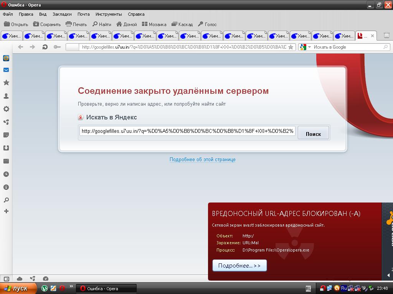This screenshot has width=393, height=294.
Task: Bookmark page with the star icon in address bar
Action: coord(291,47)
